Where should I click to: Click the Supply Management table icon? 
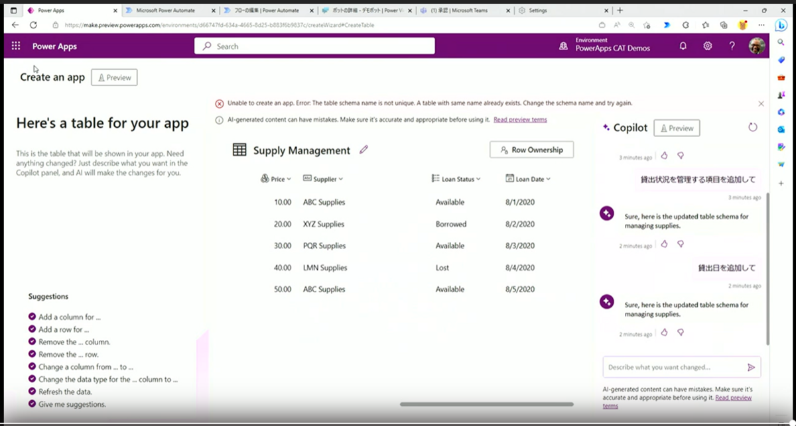pyautogui.click(x=239, y=150)
